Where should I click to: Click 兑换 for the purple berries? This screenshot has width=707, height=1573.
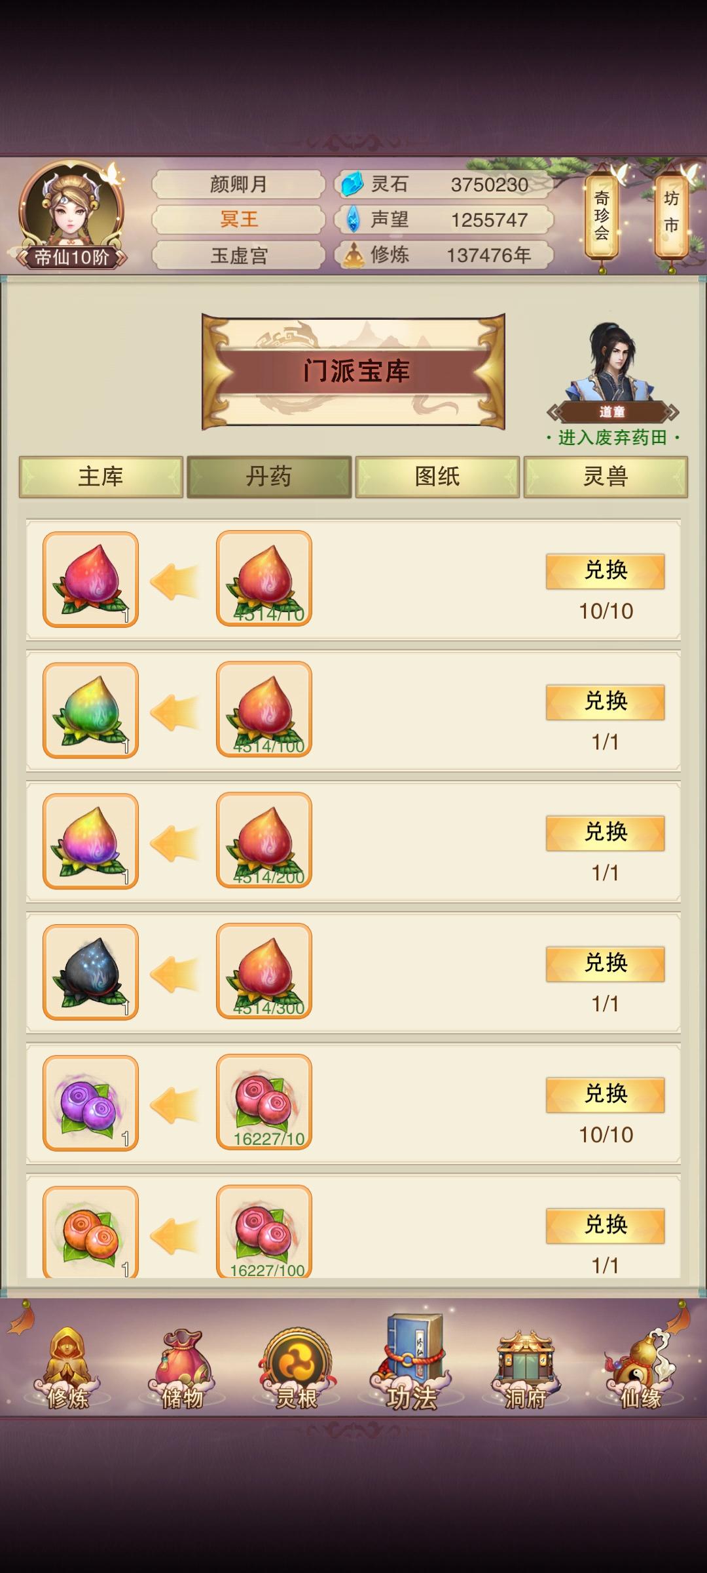[606, 1095]
